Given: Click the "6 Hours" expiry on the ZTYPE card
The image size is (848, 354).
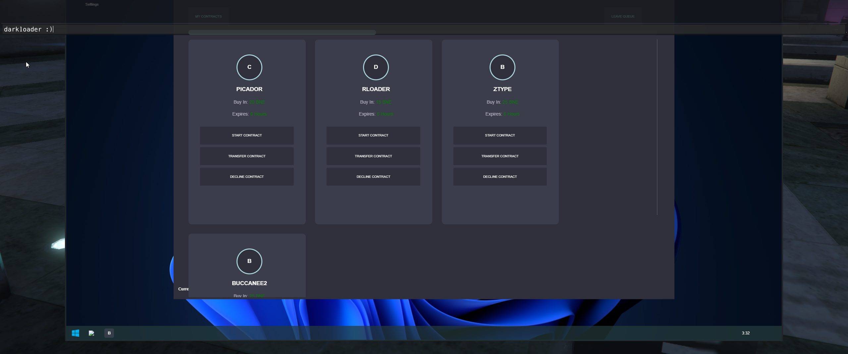Looking at the screenshot, I should pos(511,114).
